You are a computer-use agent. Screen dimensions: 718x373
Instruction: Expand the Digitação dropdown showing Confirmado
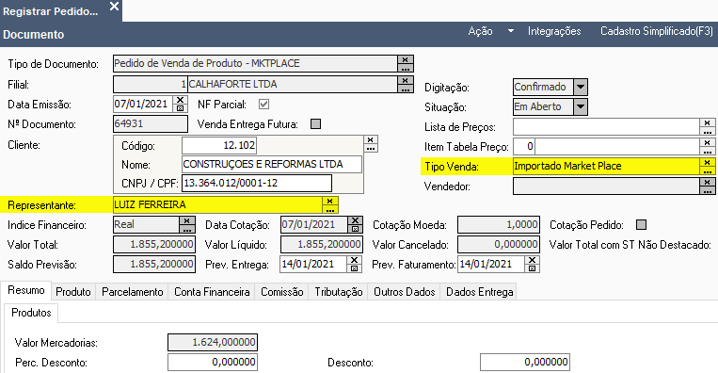pyautogui.click(x=581, y=87)
